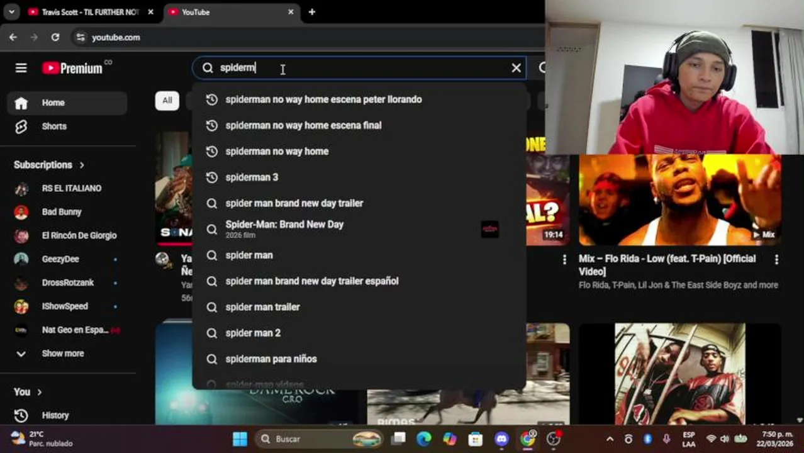
Task: Open ESP LAA language switcher
Action: pos(689,439)
